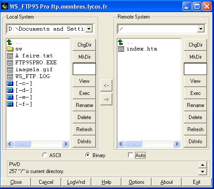Select ASCII transfer mode
Image resolution: width=214 pixels, height=189 pixels.
[x=45, y=155]
